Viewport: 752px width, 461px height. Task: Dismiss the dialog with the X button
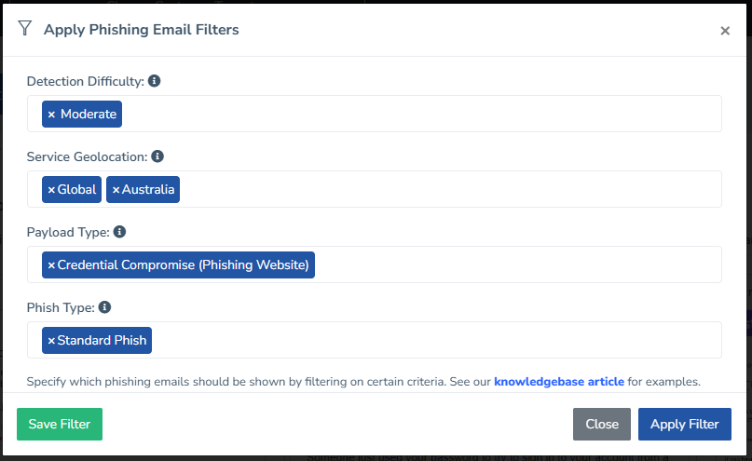click(725, 31)
